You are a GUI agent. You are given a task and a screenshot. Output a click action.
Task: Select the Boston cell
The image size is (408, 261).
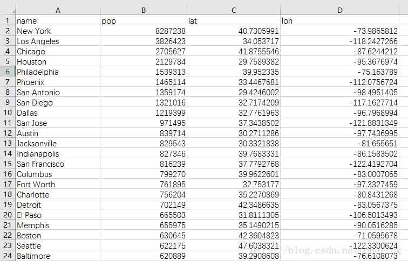click(x=58, y=235)
